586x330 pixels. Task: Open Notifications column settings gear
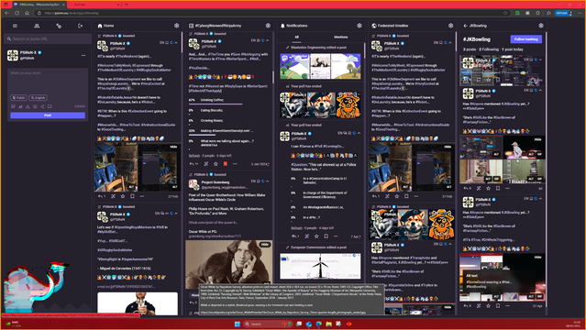359,26
